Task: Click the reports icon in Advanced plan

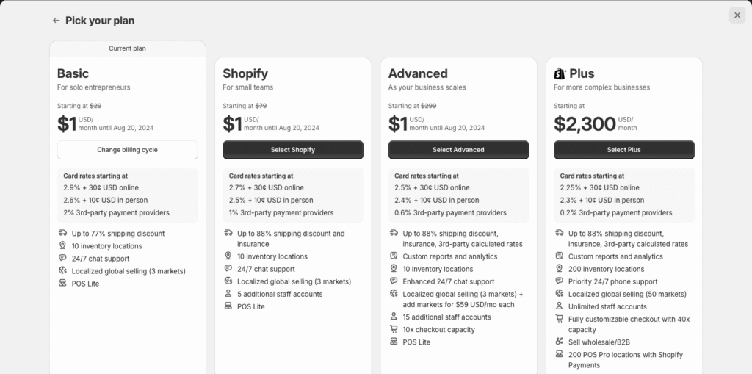Action: pyautogui.click(x=394, y=256)
